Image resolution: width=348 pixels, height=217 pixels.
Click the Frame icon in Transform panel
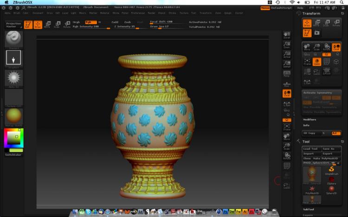pos(307,62)
